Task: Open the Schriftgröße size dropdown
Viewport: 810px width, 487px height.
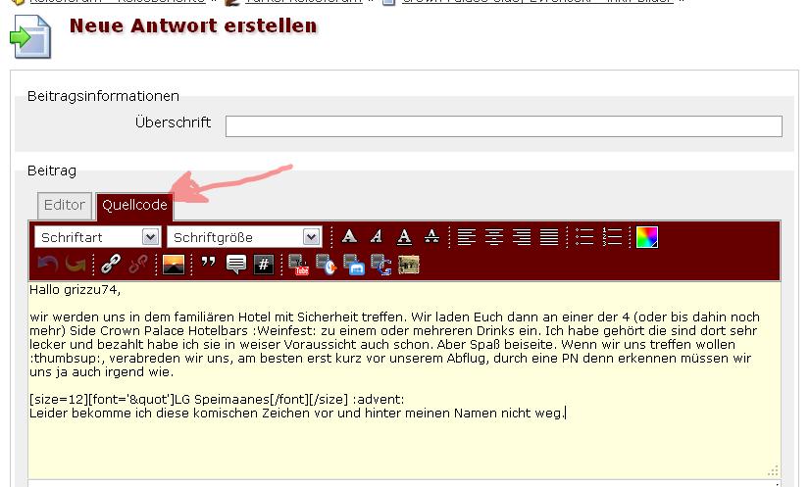Action: click(243, 237)
